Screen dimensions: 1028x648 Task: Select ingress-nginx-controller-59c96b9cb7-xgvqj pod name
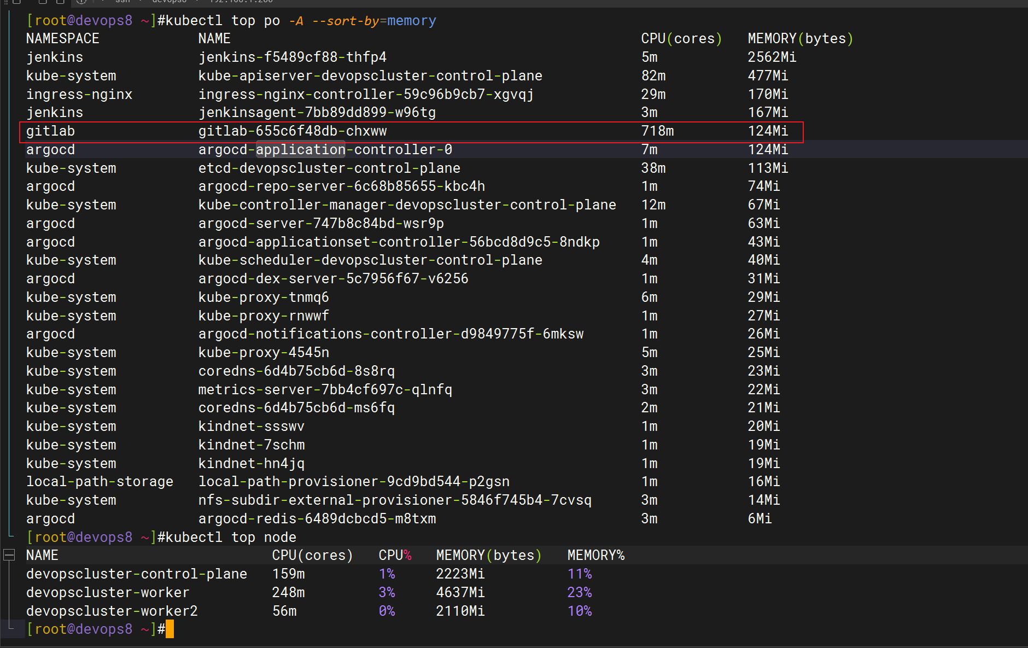[x=366, y=94]
